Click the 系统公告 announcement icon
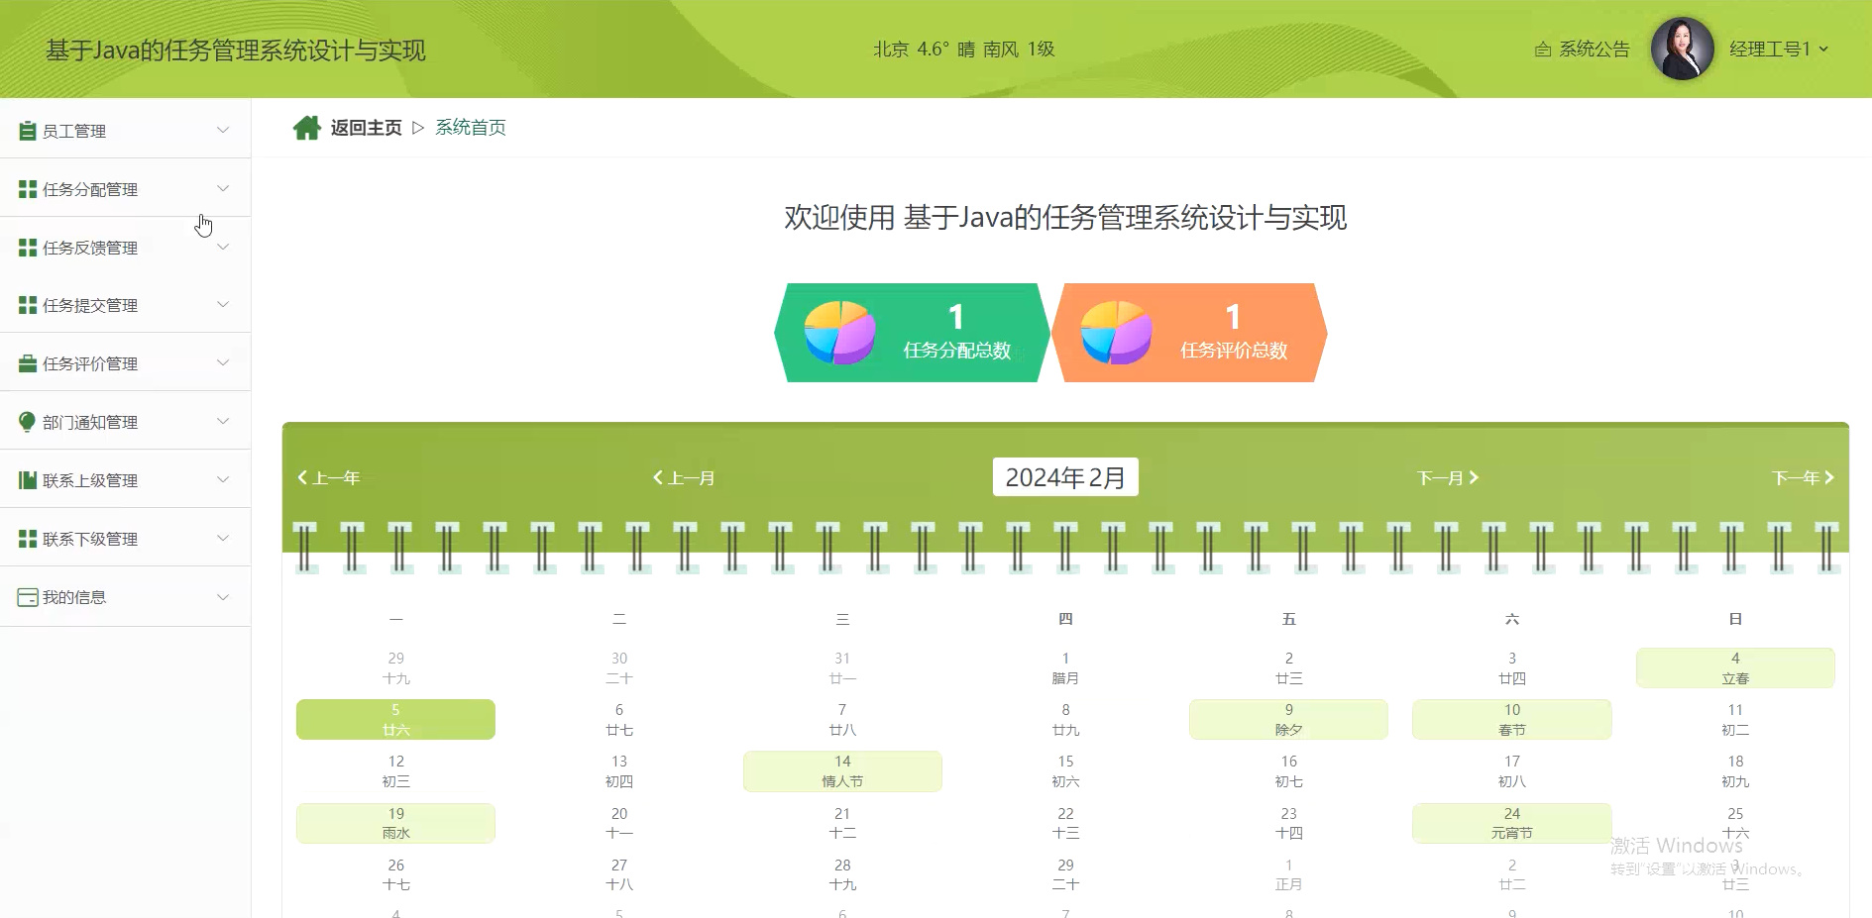The image size is (1872, 918). (x=1543, y=50)
